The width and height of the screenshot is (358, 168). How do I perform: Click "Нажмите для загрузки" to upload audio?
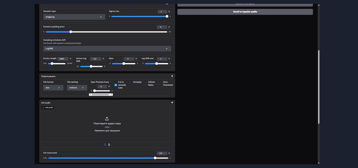[107, 131]
